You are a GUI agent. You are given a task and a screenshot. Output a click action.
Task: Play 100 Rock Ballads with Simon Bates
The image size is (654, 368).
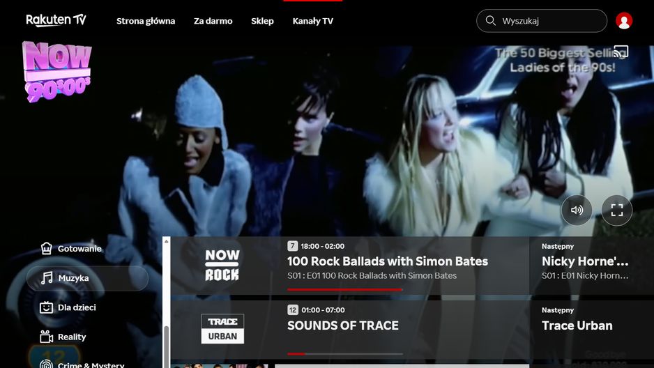coord(388,261)
